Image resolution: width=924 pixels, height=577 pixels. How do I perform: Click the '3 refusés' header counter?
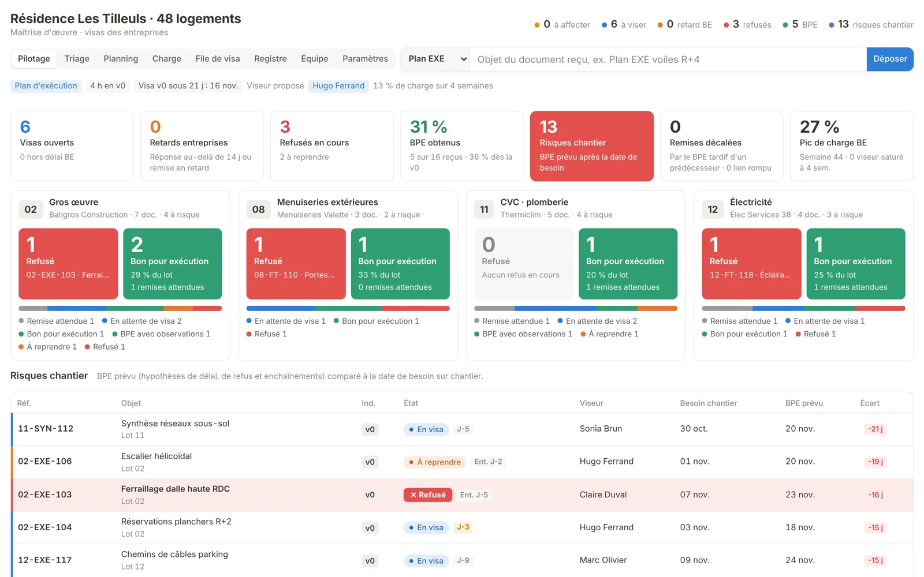pyautogui.click(x=747, y=24)
